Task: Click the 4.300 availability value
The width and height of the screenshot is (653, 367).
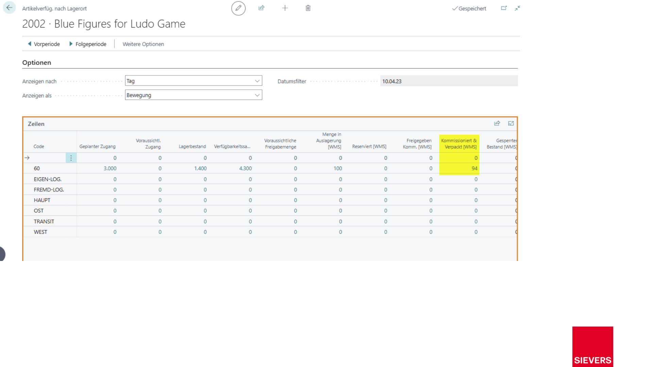Action: coord(245,169)
